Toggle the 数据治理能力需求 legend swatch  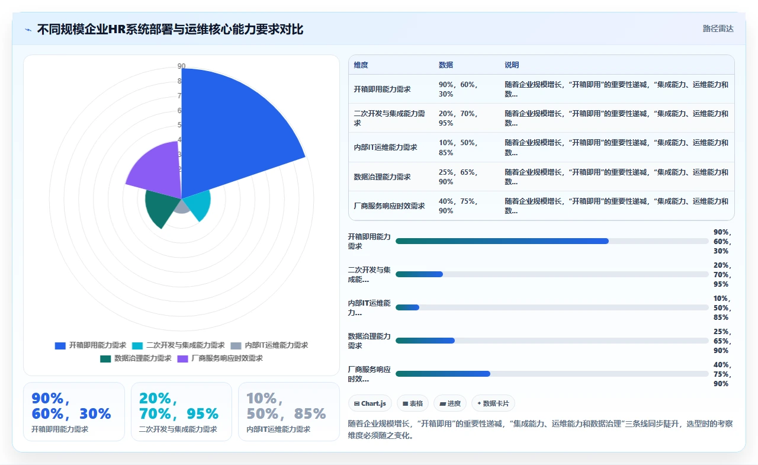click(x=105, y=358)
